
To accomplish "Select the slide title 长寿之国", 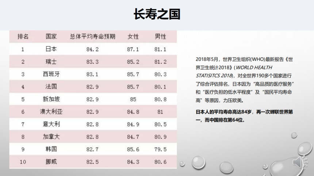I will click(x=157, y=14).
